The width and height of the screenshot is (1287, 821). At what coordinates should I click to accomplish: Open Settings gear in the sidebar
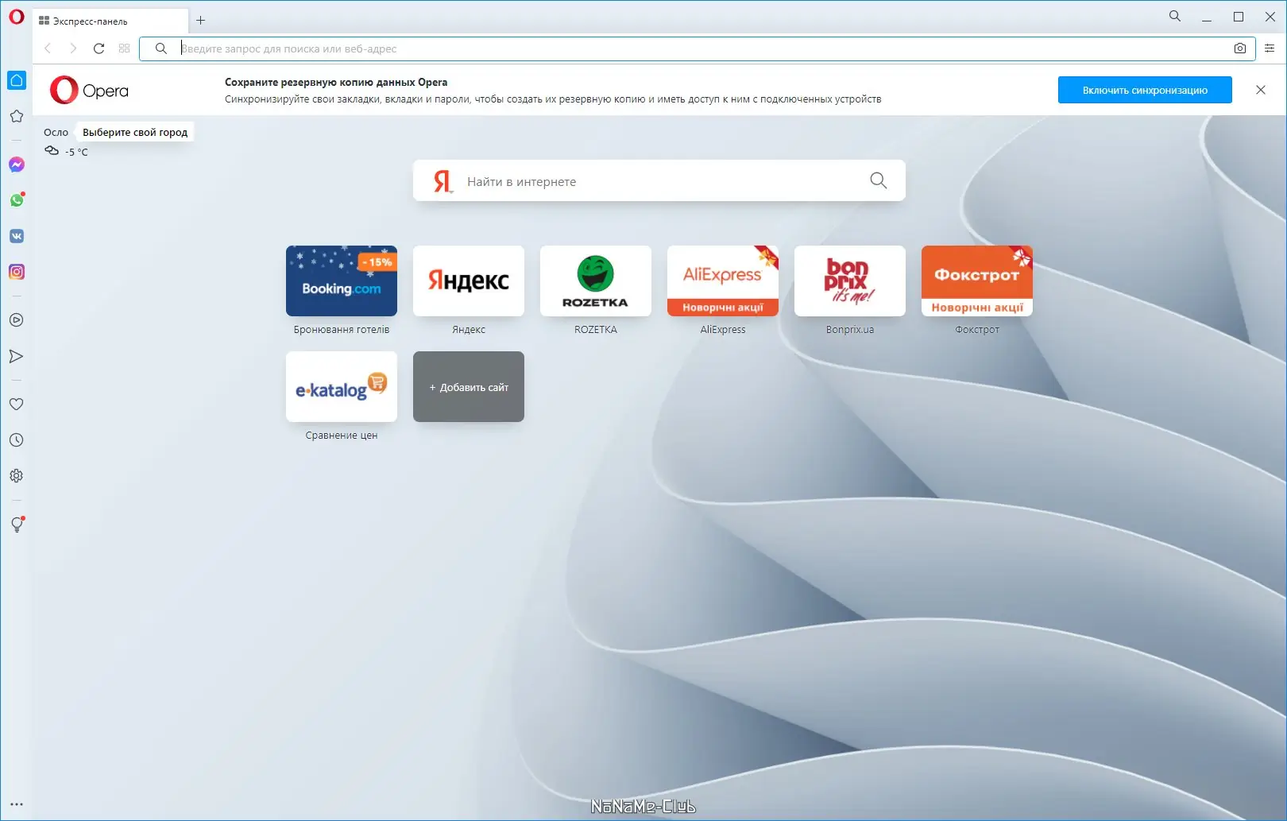point(17,476)
